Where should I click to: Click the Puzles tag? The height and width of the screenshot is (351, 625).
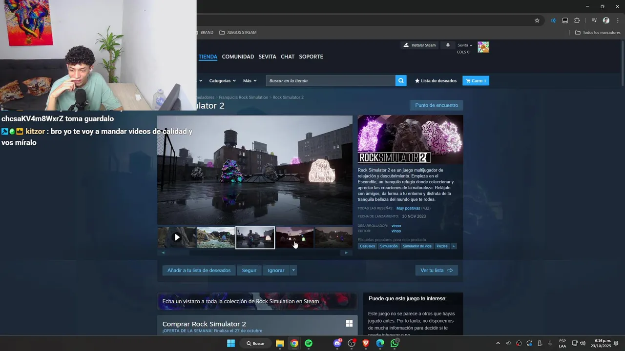click(x=442, y=246)
